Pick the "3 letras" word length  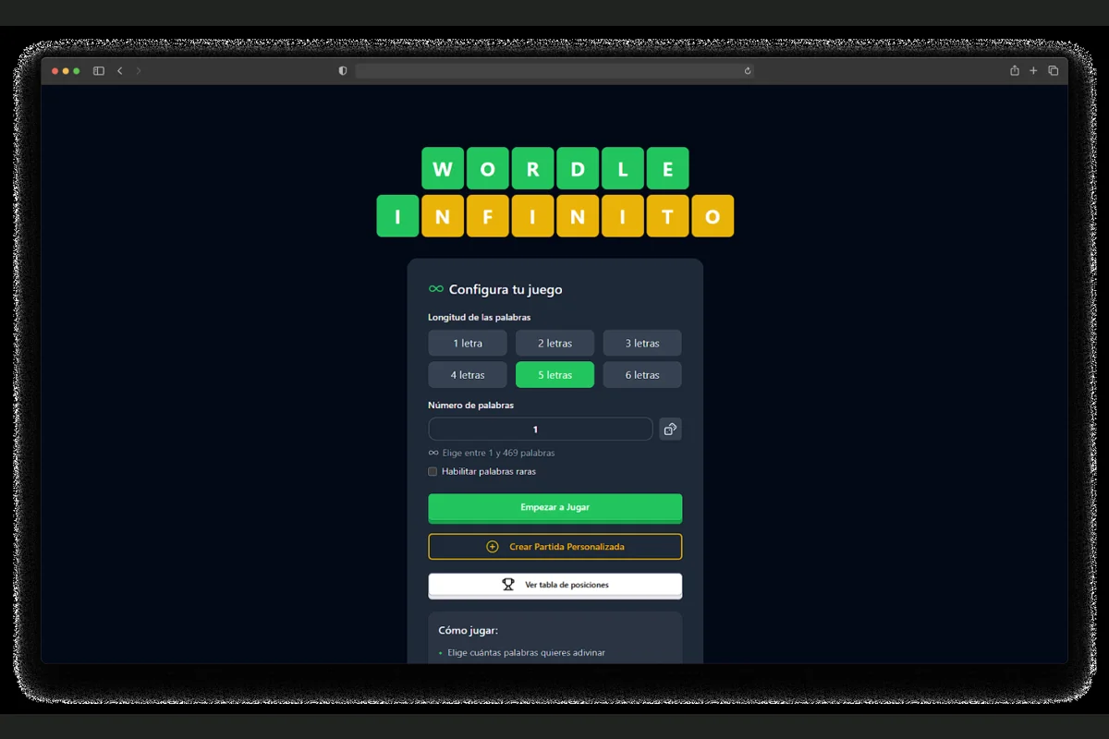point(642,343)
